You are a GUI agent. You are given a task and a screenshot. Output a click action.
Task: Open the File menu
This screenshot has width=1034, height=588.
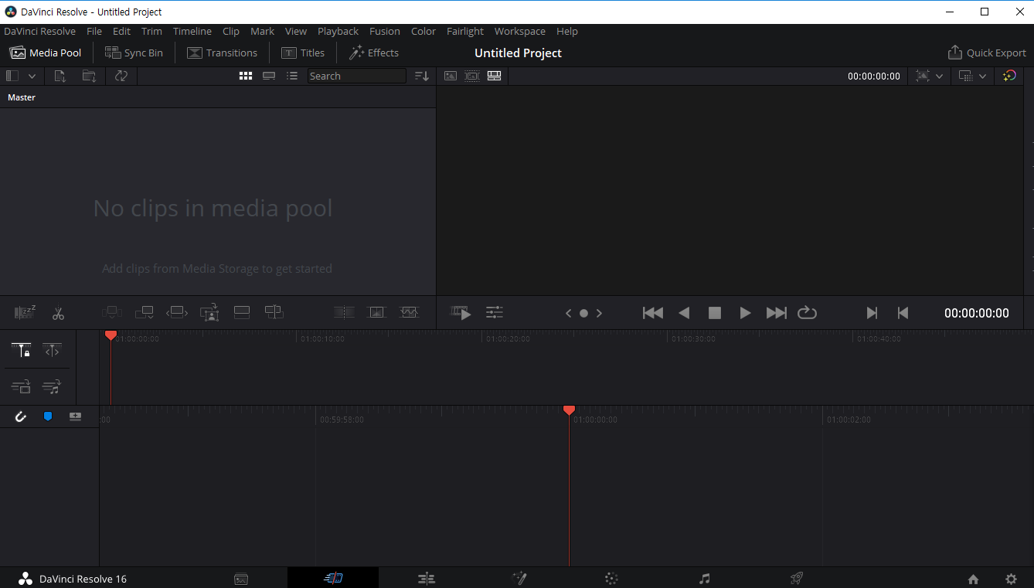(x=94, y=32)
